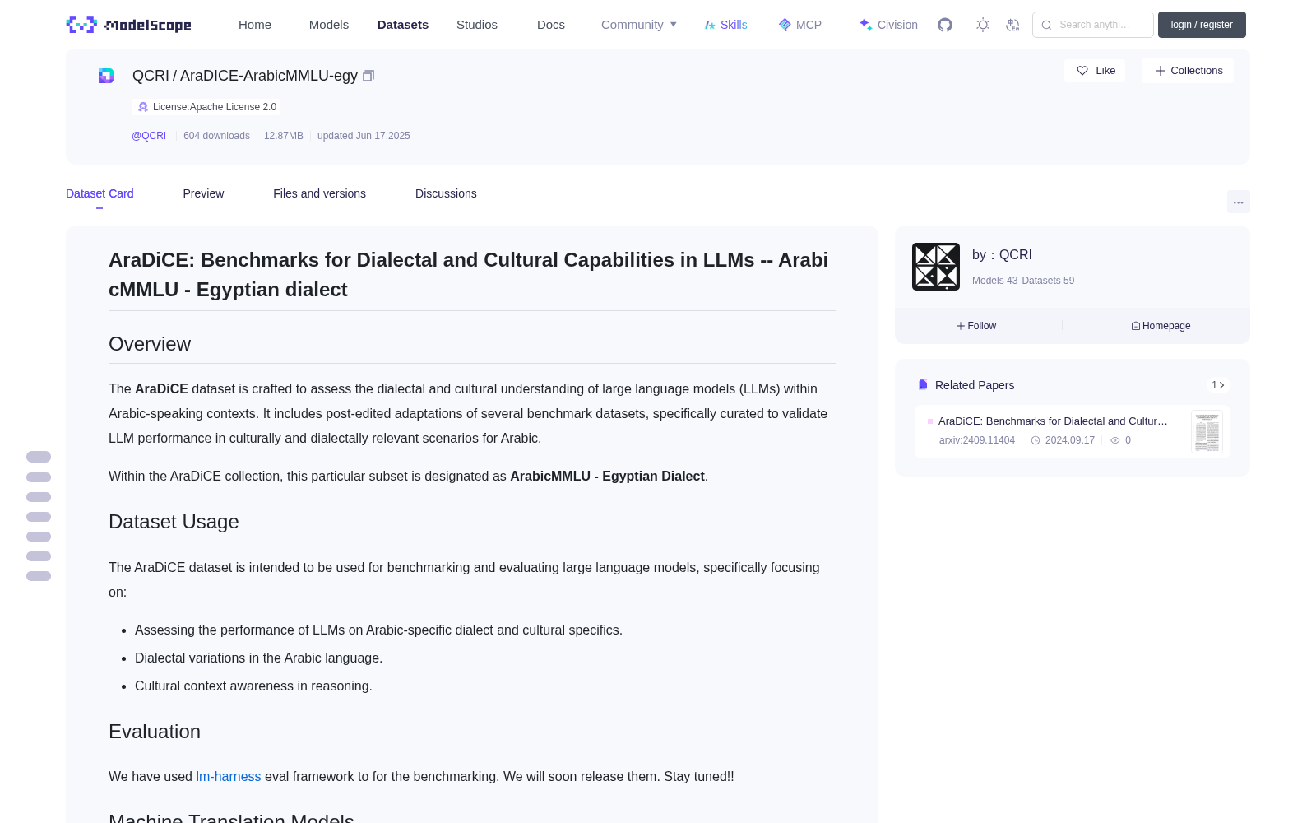Open the lm-harness hyperlink
Image resolution: width=1316 pixels, height=823 pixels.
click(228, 776)
